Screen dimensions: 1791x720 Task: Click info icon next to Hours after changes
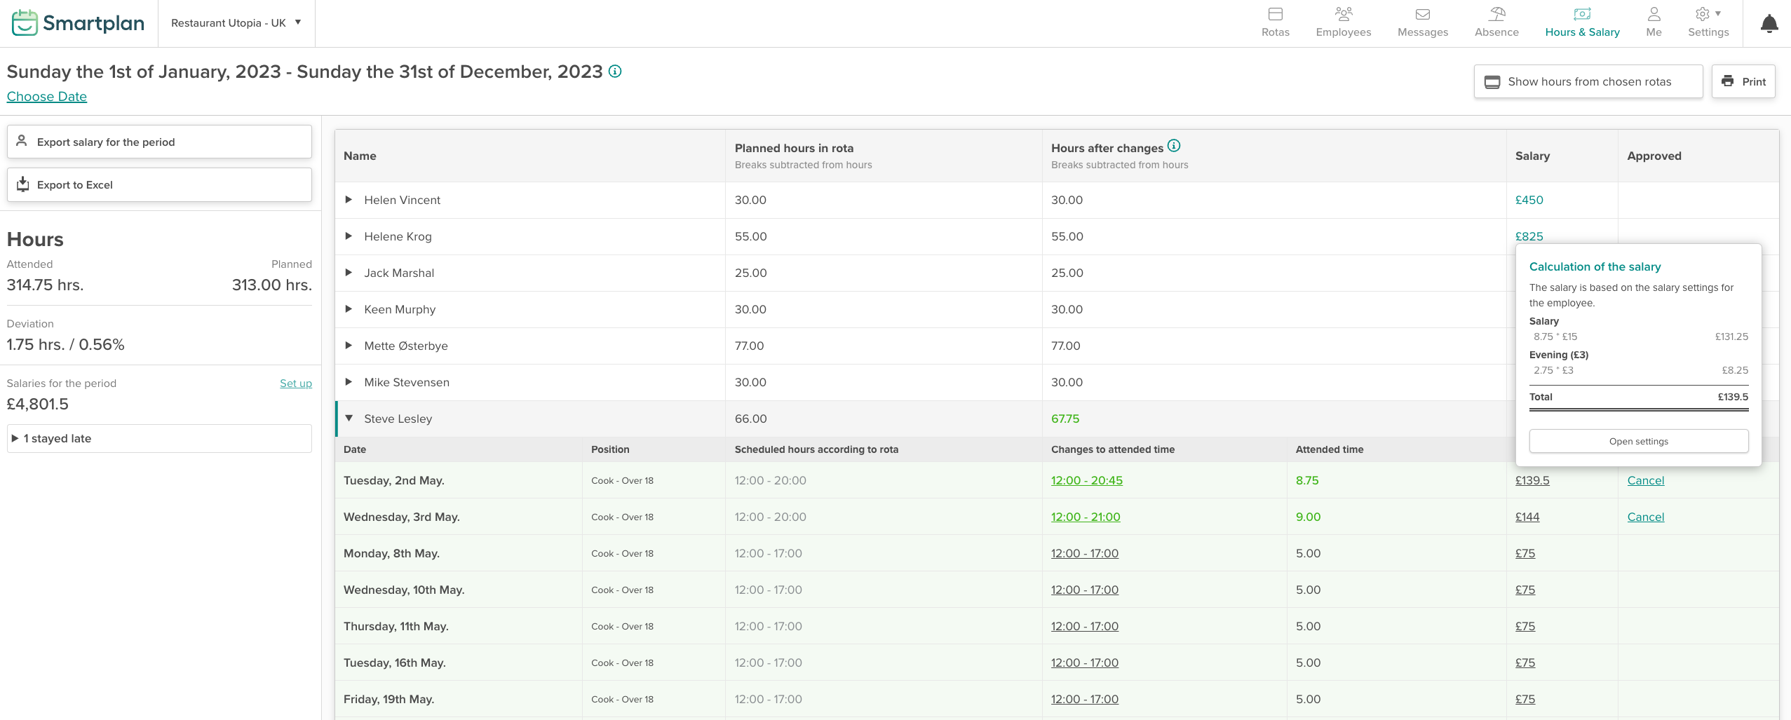(1174, 146)
